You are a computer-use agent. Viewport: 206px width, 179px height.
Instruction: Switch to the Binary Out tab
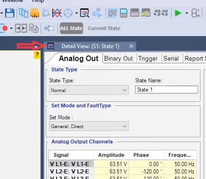point(119,59)
